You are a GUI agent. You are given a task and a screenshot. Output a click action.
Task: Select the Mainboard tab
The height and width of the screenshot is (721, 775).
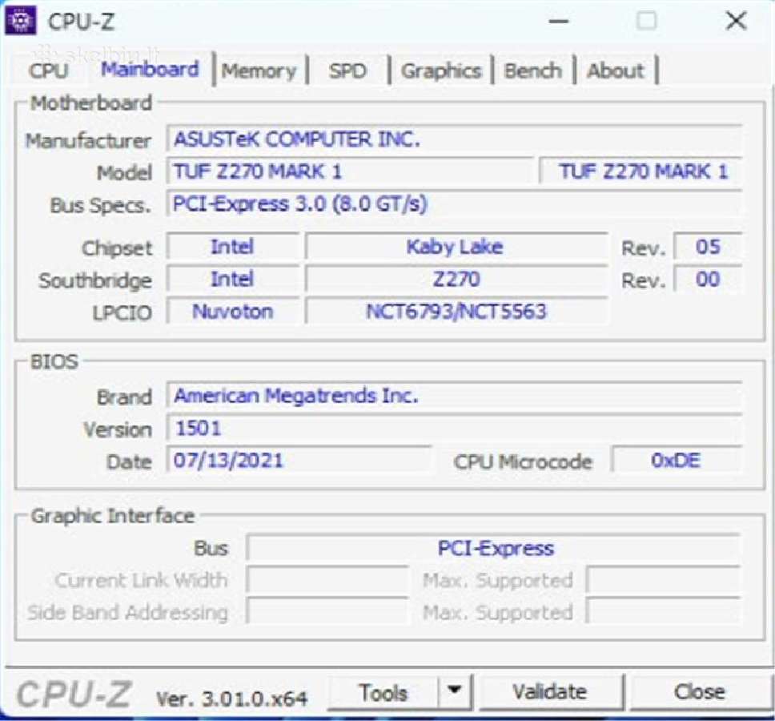pos(150,69)
